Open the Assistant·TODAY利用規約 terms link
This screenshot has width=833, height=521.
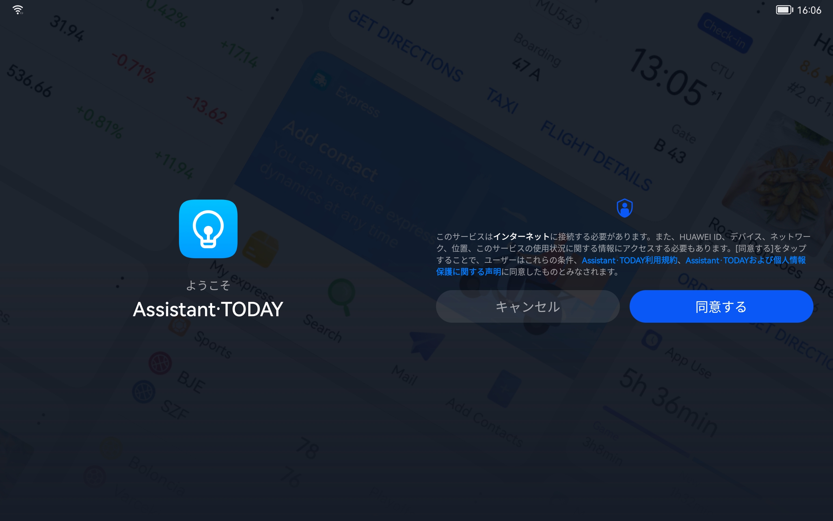[630, 260]
